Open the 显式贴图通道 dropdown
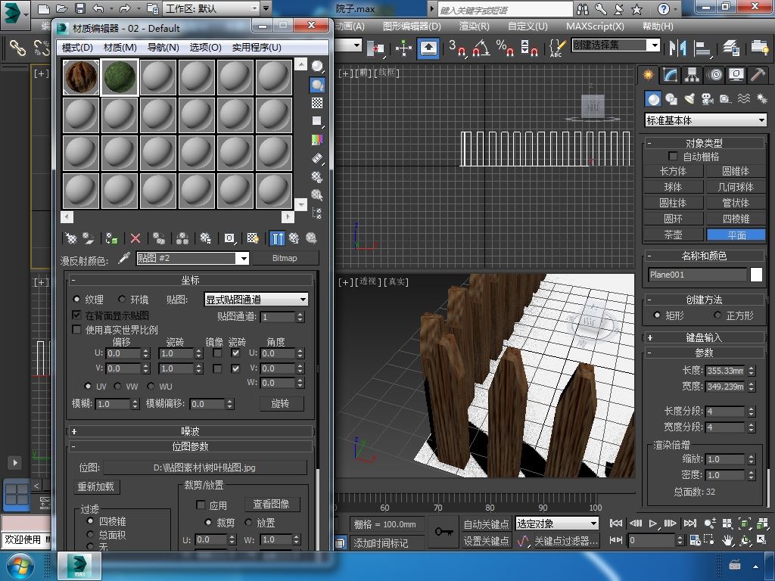The height and width of the screenshot is (581, 775). [256, 300]
